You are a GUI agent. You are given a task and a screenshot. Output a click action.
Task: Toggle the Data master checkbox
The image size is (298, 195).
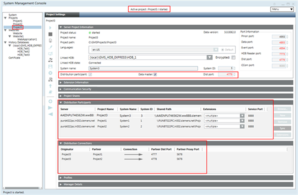(x=155, y=74)
